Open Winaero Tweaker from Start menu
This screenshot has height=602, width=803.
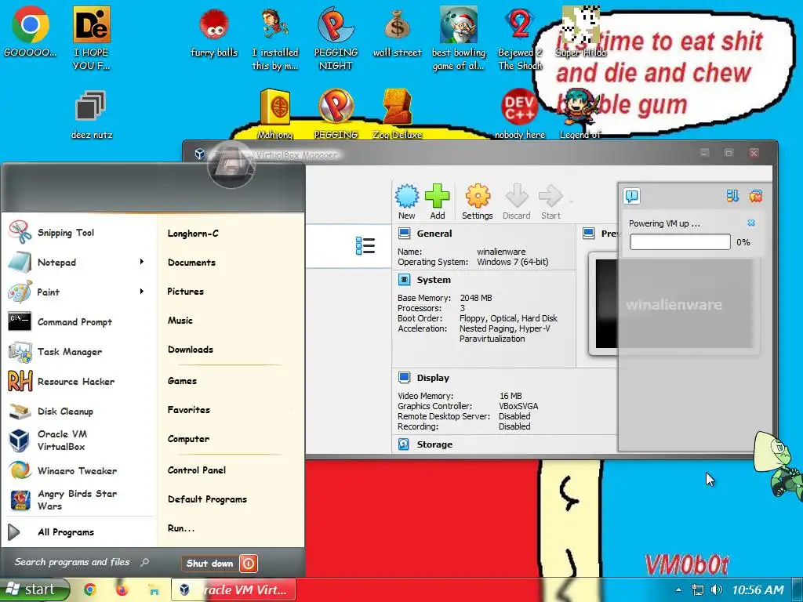[x=78, y=470]
